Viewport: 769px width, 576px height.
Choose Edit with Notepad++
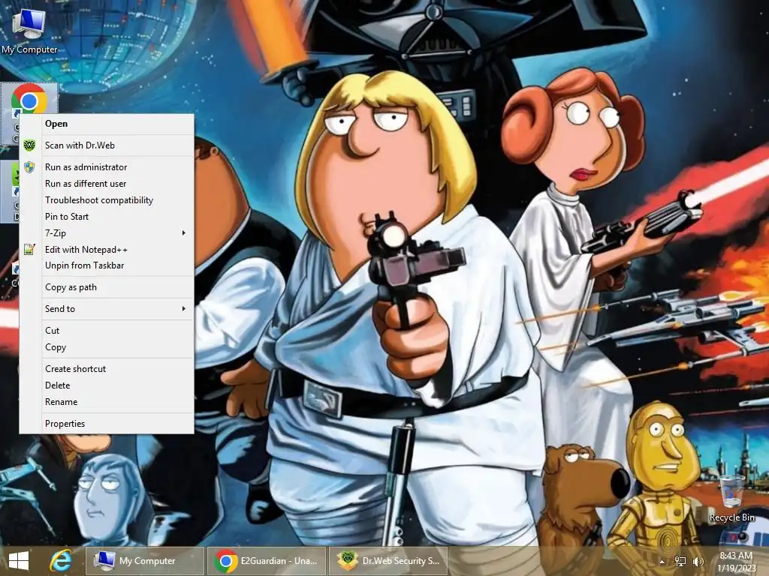click(107, 250)
